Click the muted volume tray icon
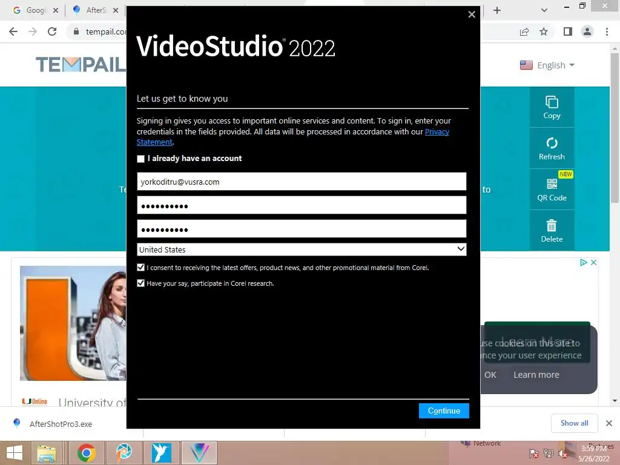This screenshot has height=465, width=620. coord(562,454)
